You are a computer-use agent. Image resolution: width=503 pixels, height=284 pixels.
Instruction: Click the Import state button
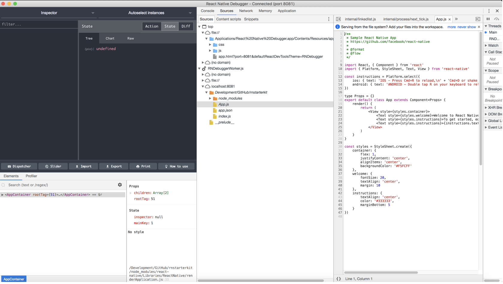[84, 166]
